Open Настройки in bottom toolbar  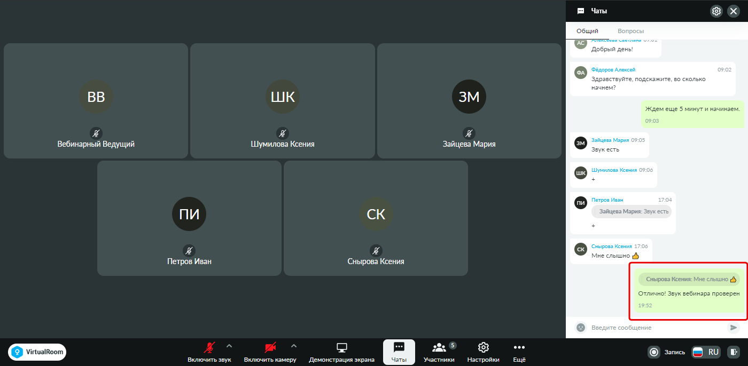[483, 353]
